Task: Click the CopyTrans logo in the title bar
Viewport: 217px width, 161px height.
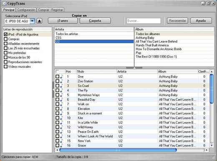Action: (5, 3)
